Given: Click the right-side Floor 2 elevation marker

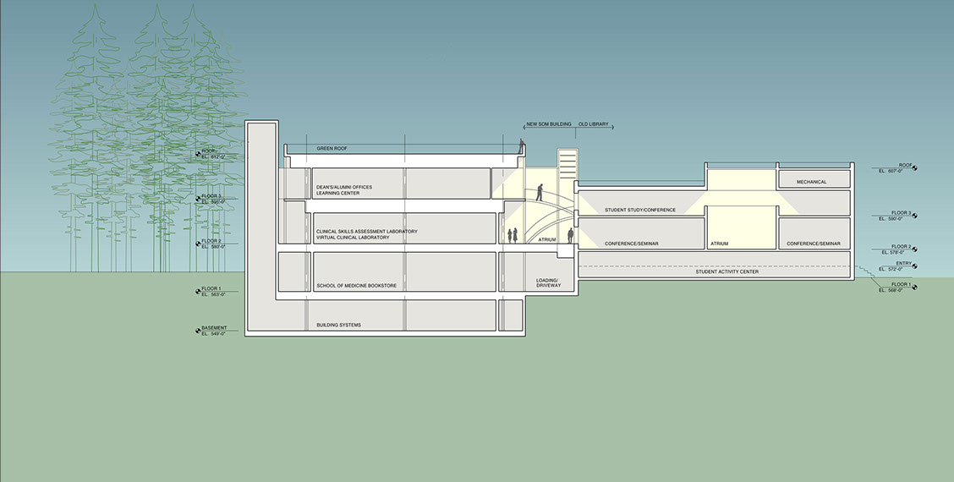Looking at the screenshot, I should pos(913,249).
